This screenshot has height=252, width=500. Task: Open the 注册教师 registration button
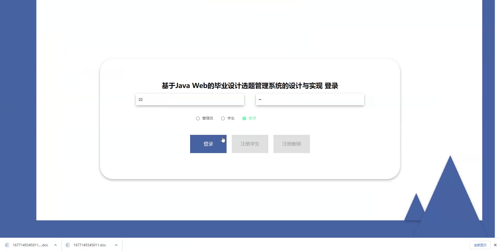[x=292, y=144]
